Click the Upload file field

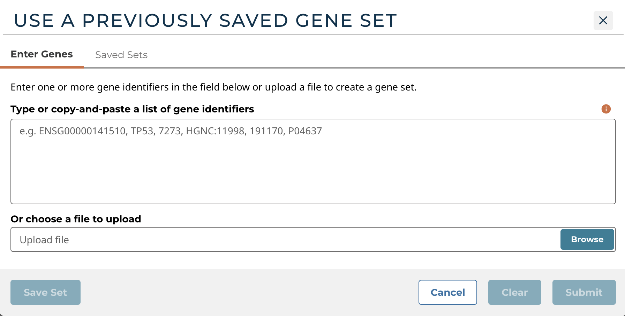pyautogui.click(x=285, y=240)
